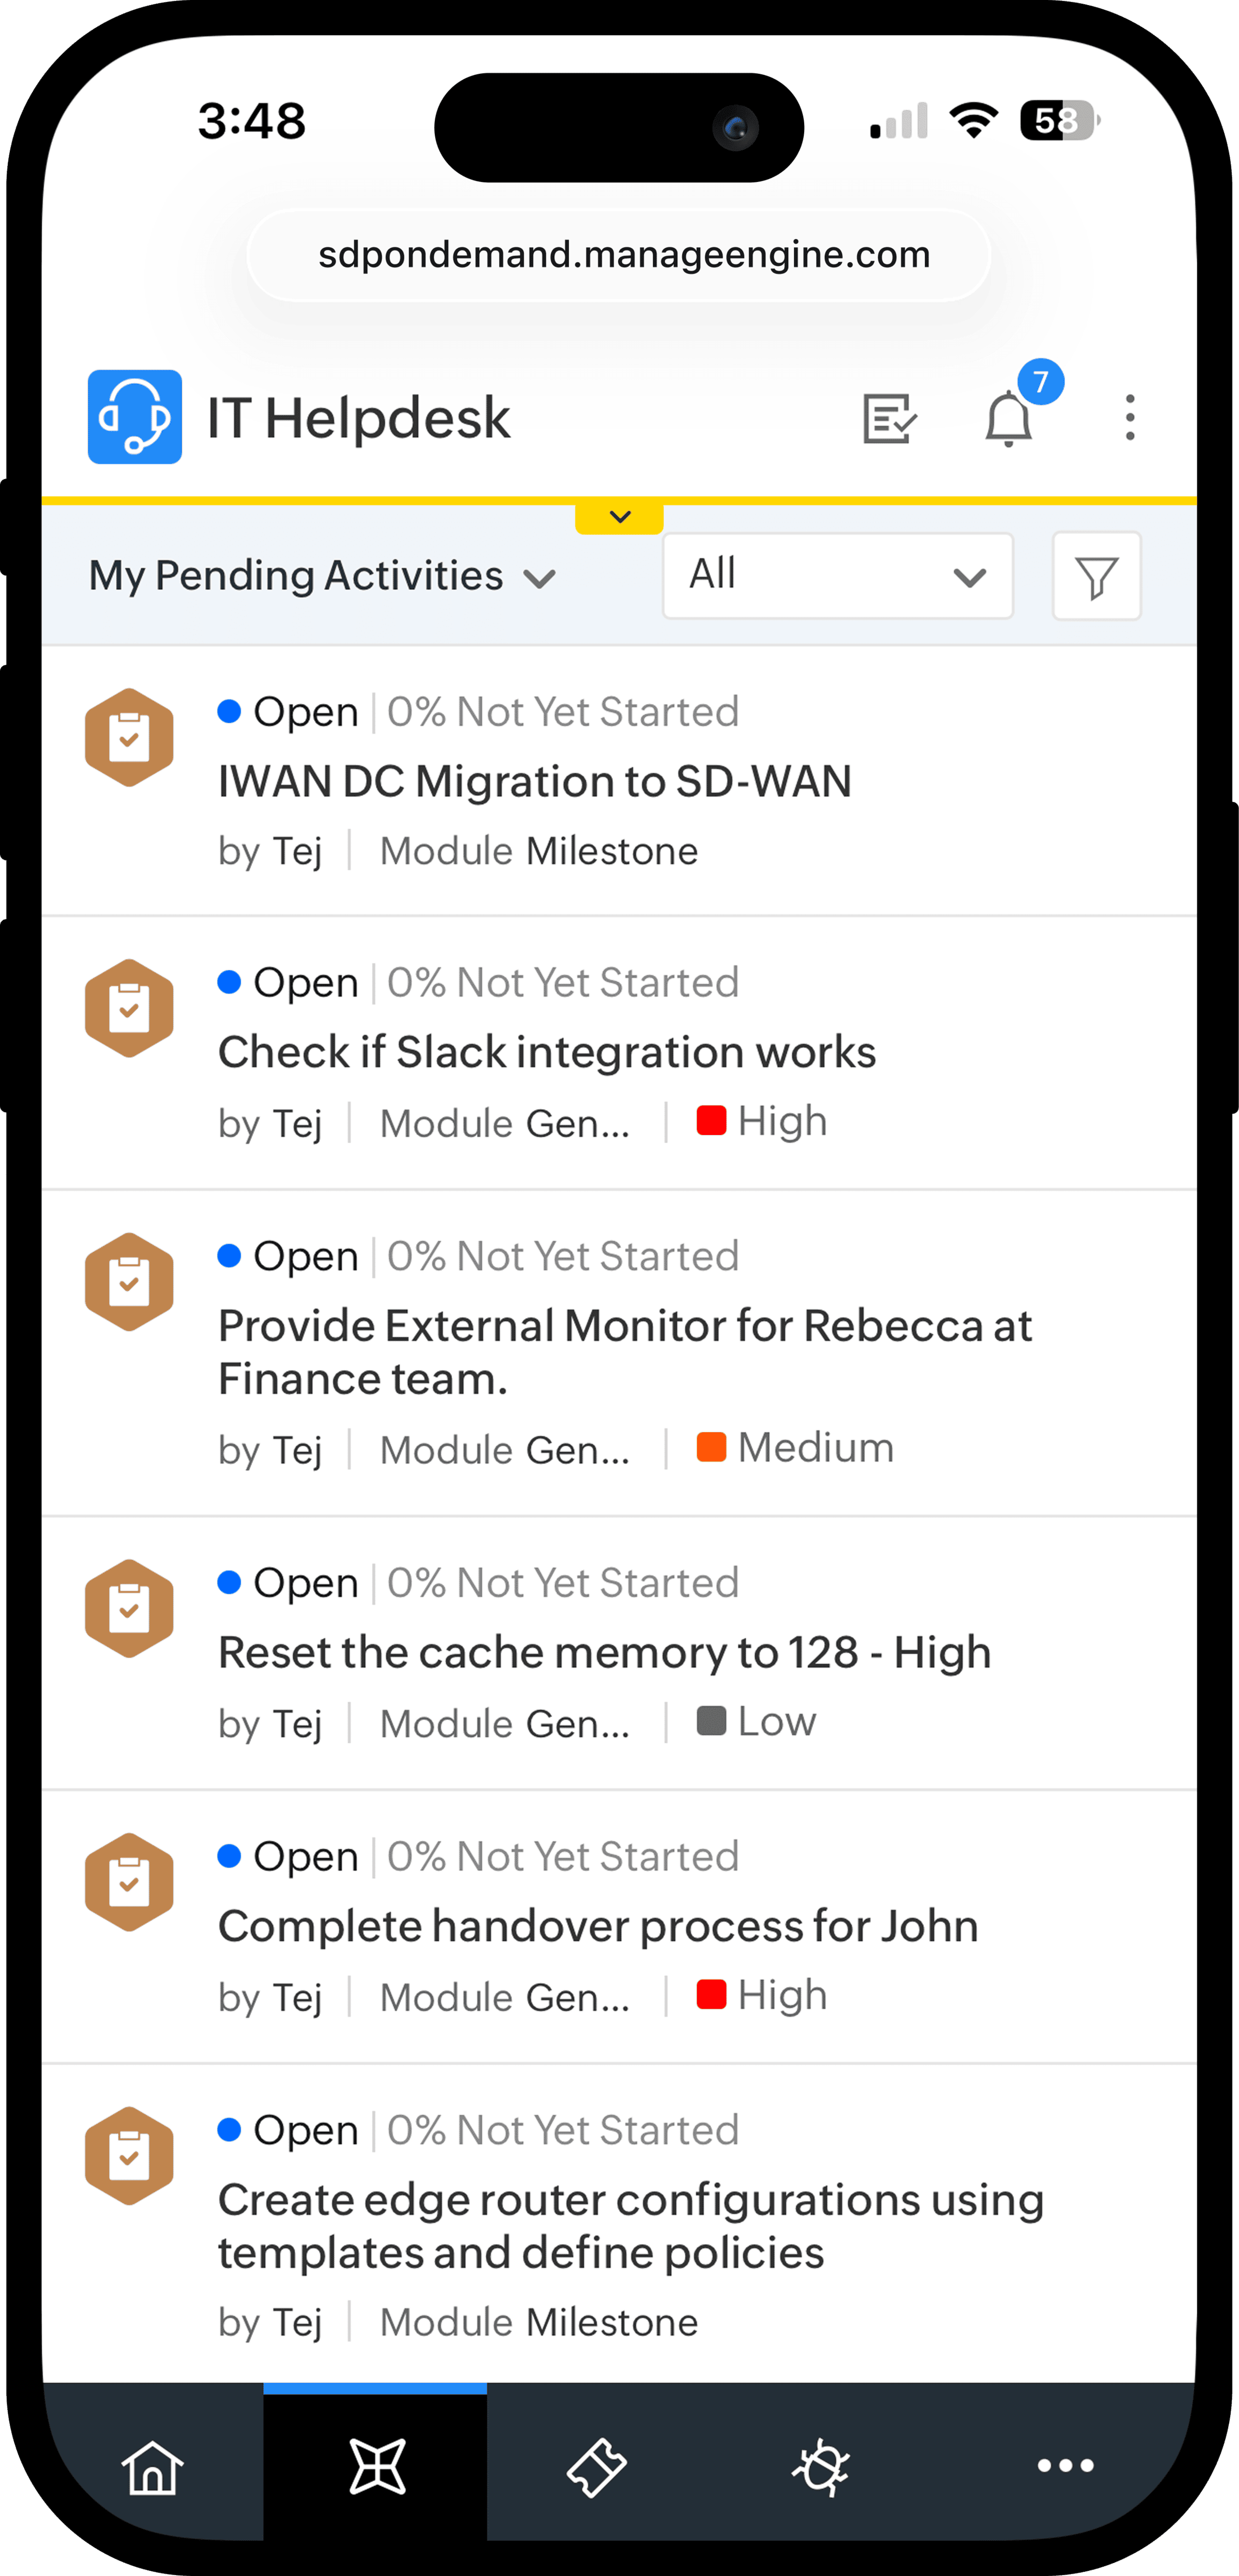Open Check if Slack integration works task
The width and height of the screenshot is (1239, 2576).
click(x=546, y=1053)
